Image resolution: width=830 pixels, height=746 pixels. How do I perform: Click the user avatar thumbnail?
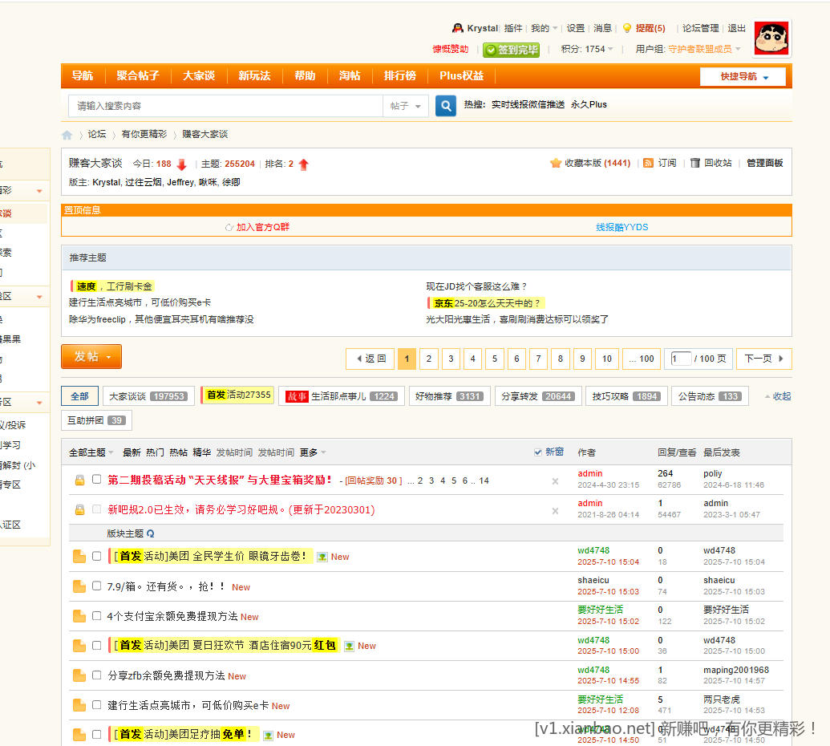tap(771, 39)
